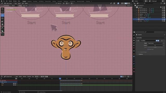This screenshot has width=166, height=93.
Task: Click the modifier Frame value field
Action: pos(155,45)
